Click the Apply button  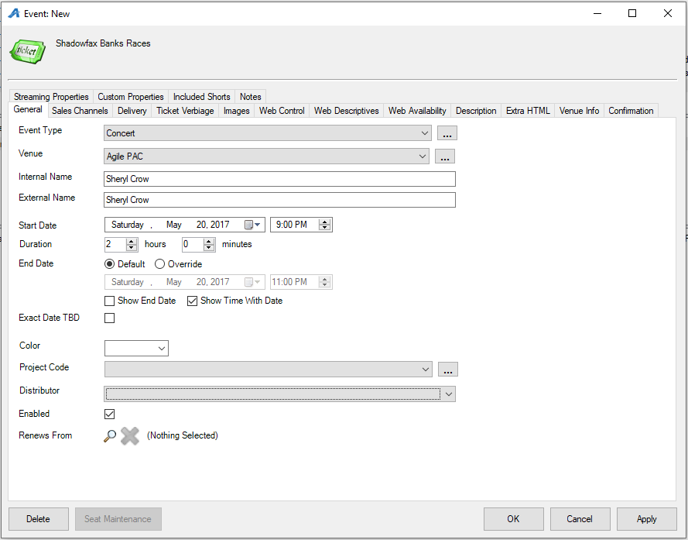point(647,519)
